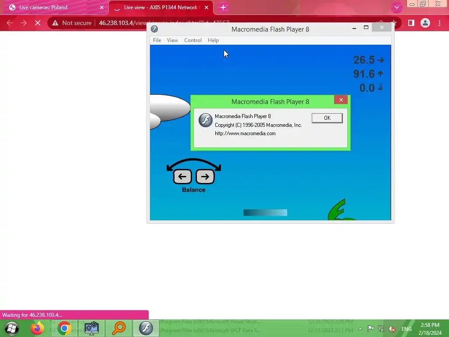
Task: Open Chrome from the taskbar
Action: tap(64, 328)
